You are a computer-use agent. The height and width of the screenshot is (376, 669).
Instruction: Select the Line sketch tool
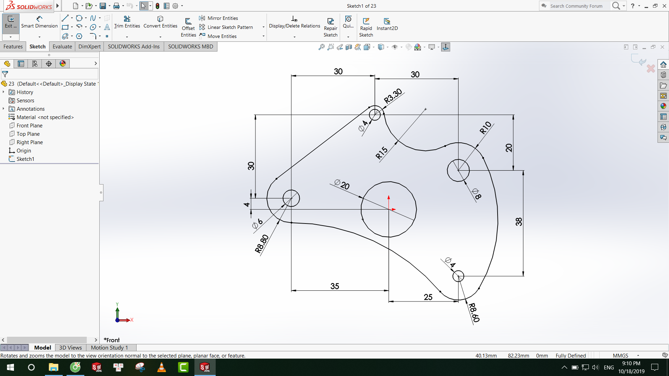[65, 18]
